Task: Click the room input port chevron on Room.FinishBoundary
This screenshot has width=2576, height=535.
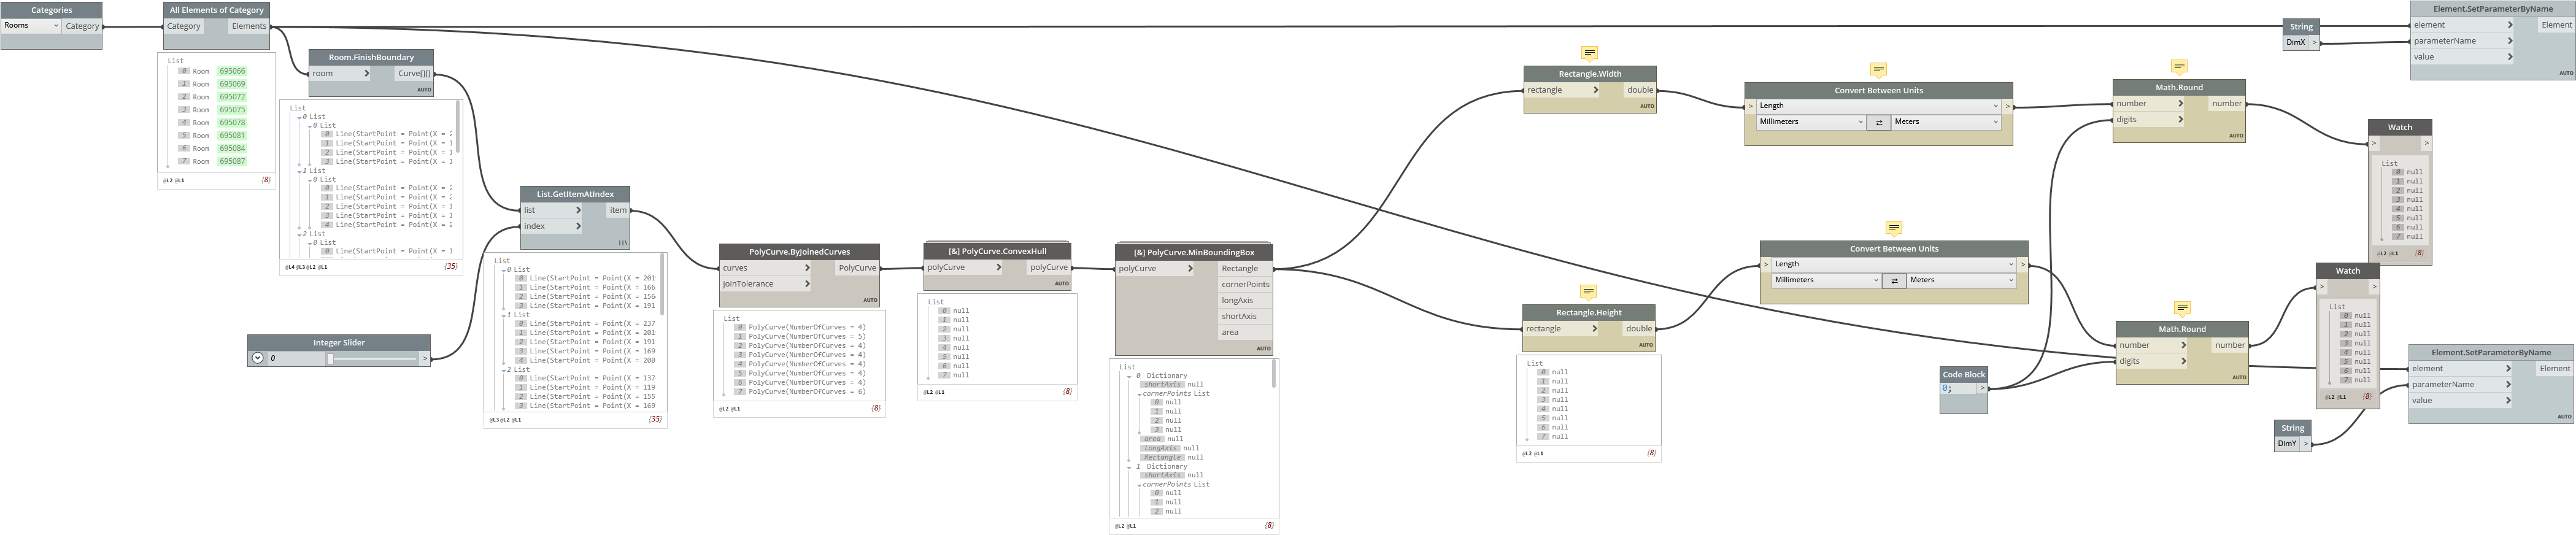Action: coord(366,73)
